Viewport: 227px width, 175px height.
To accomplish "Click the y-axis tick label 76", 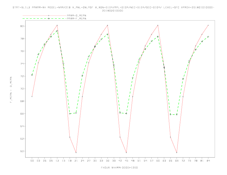I will click(22, 51).
